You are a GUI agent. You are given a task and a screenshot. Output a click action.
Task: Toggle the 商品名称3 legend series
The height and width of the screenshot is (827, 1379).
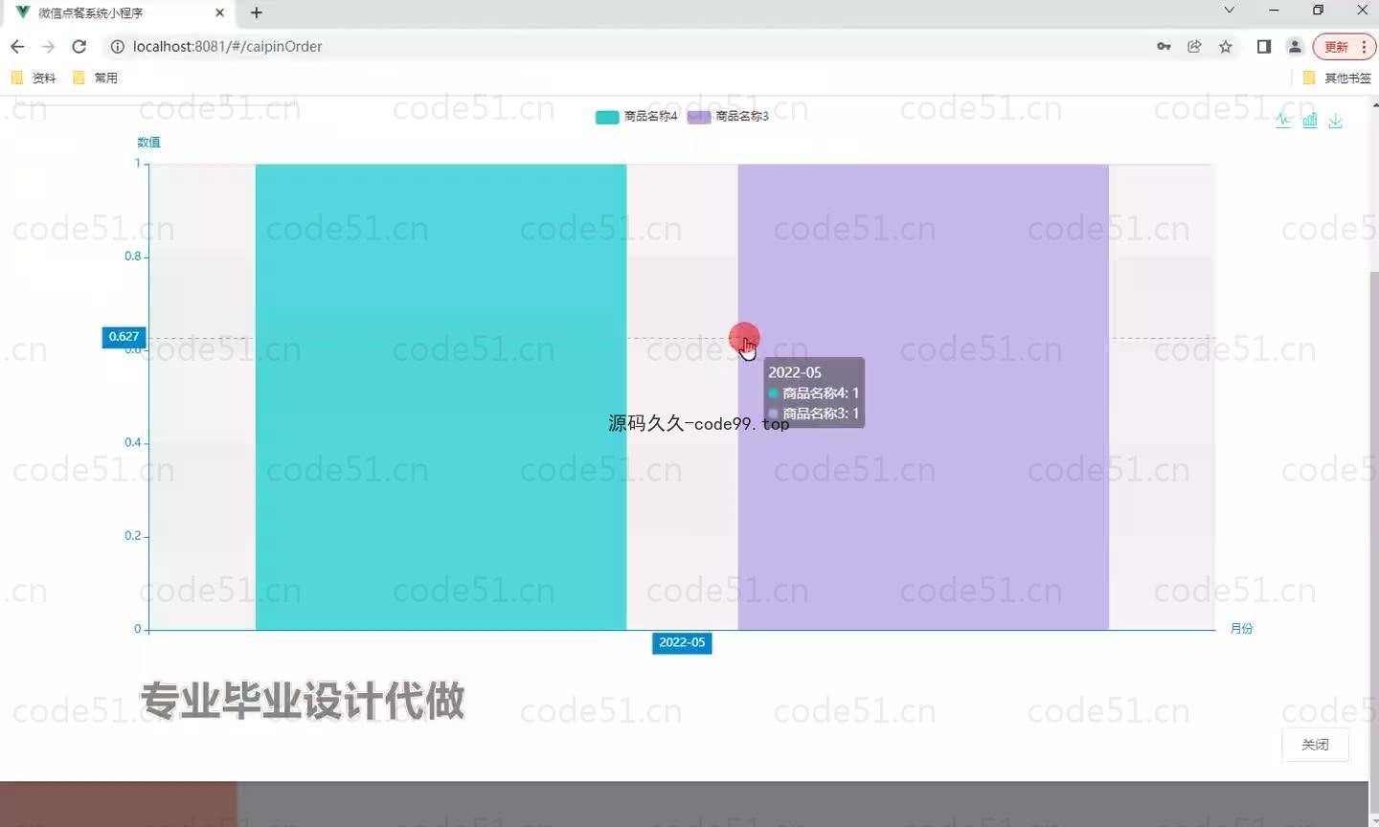pos(728,117)
